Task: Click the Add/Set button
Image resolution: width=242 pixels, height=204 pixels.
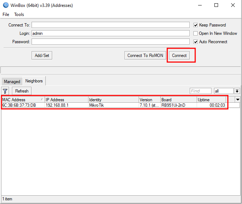Action: point(42,56)
